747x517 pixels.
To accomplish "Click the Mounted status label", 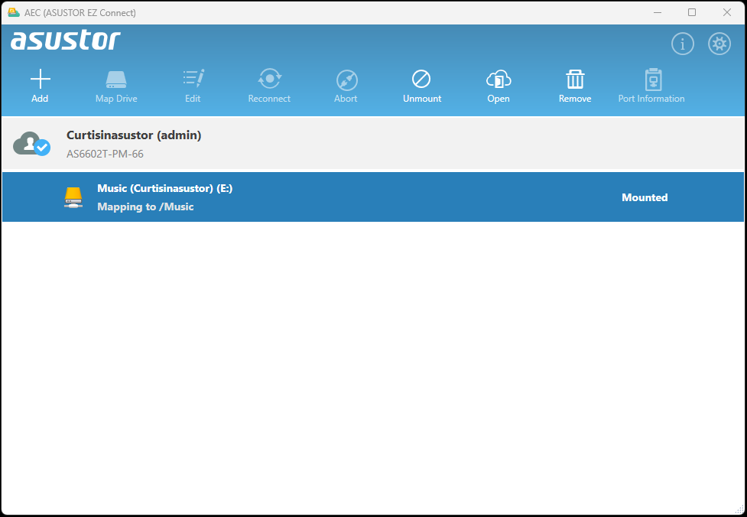I will pyautogui.click(x=644, y=197).
